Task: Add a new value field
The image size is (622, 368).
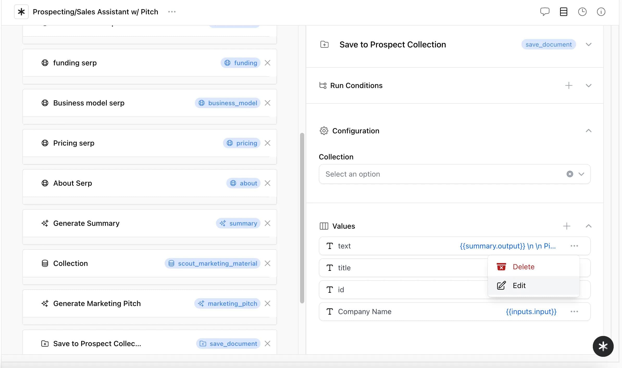Action: coord(567,226)
